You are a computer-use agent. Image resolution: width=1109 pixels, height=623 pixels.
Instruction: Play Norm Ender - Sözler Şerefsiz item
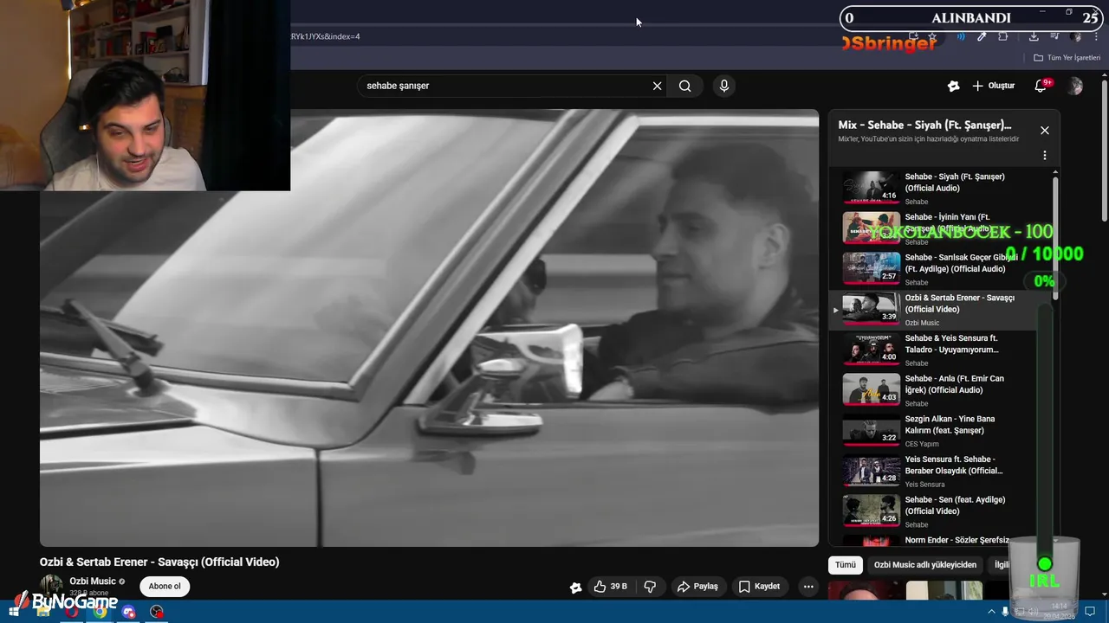[939, 540]
